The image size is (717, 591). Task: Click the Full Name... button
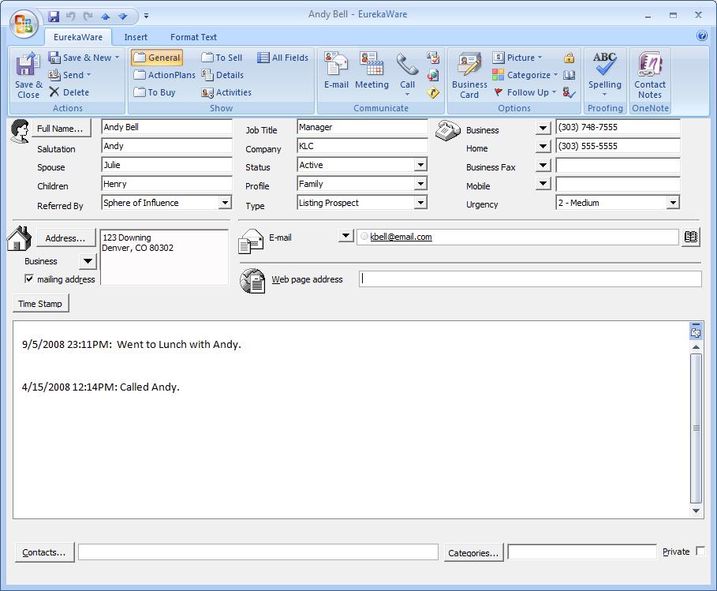[x=62, y=128]
